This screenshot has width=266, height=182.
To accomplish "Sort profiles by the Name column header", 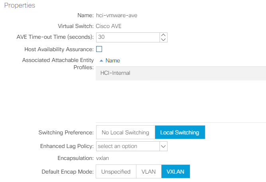I will pos(112,61).
